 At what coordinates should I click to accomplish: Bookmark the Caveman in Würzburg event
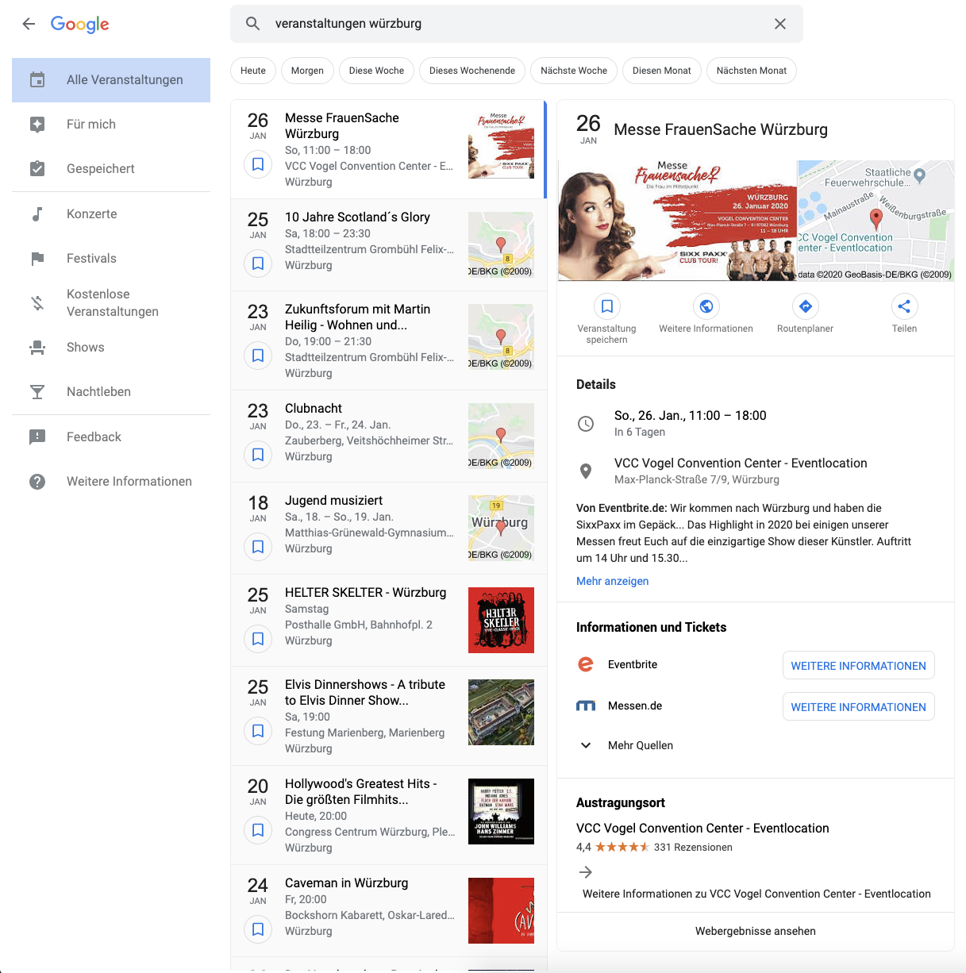(x=258, y=929)
